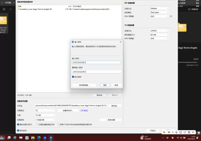
Task: Open the ZIP CPU 线程数 dropdown
Action: (159, 16)
